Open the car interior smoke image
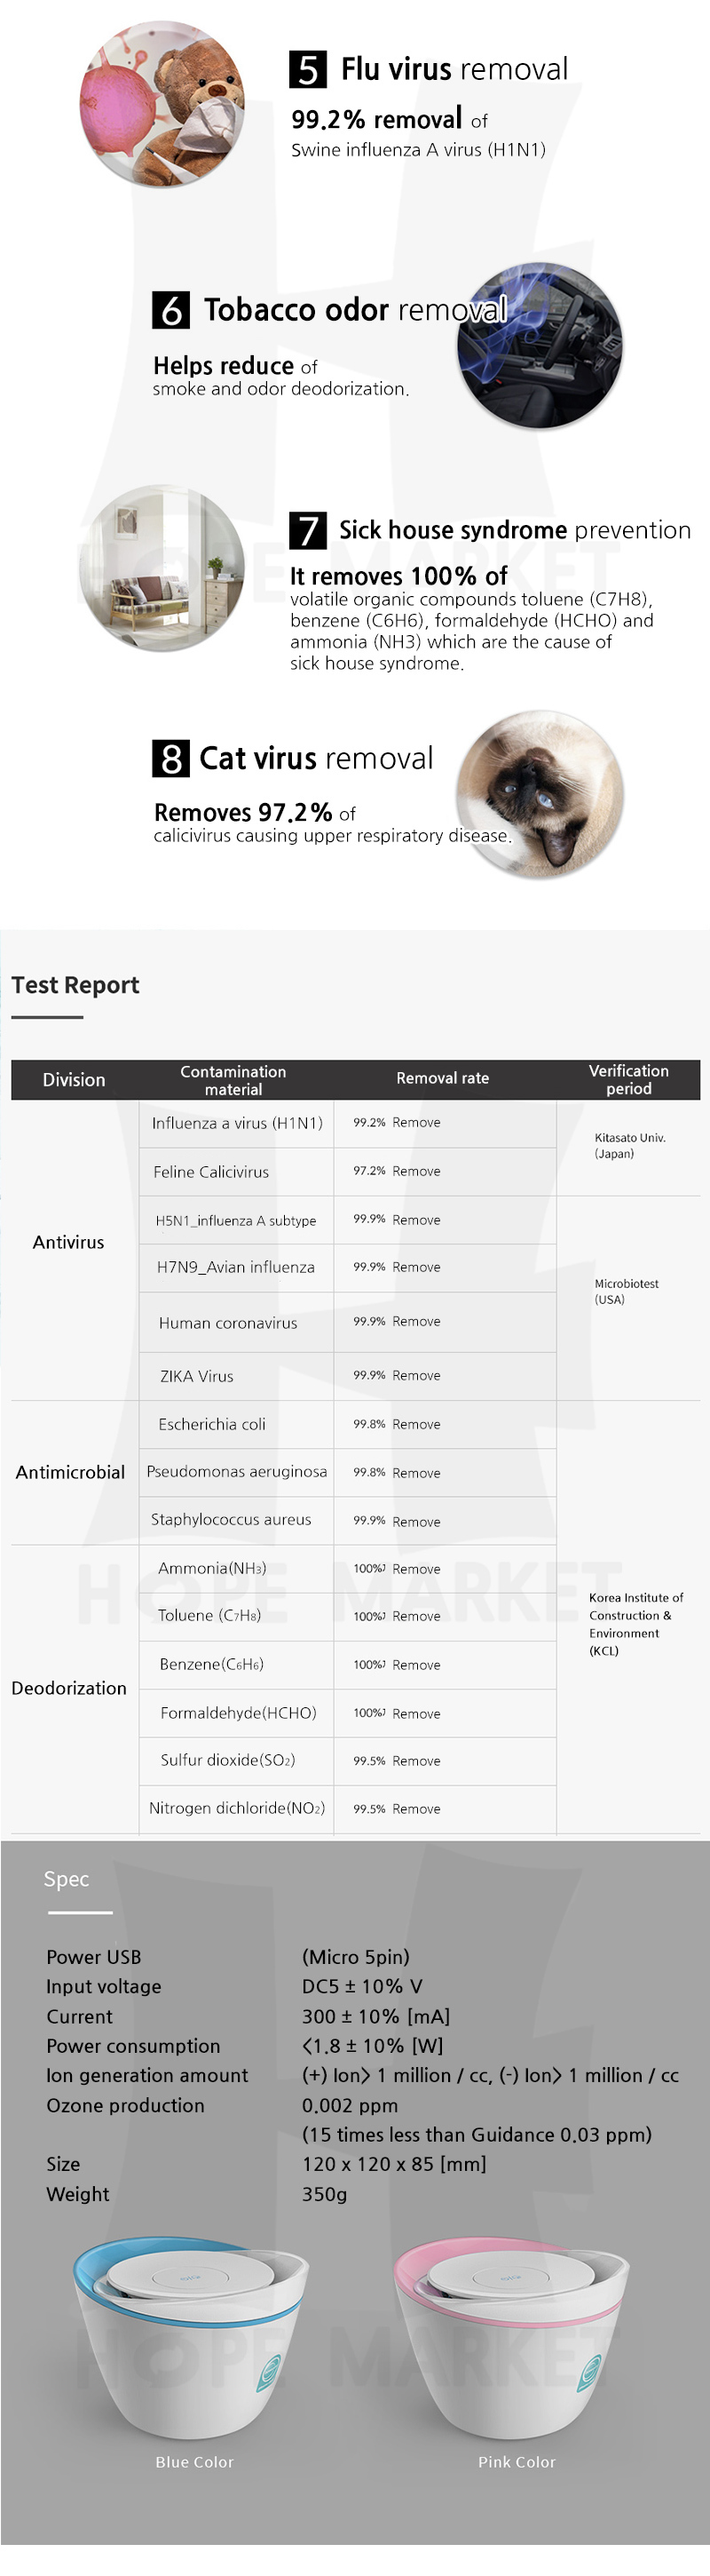The height and width of the screenshot is (2576, 710). click(x=540, y=346)
